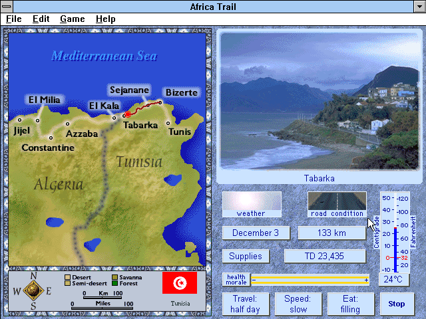Click the December 3 date field
This screenshot has width=426, height=319.
[x=256, y=233]
